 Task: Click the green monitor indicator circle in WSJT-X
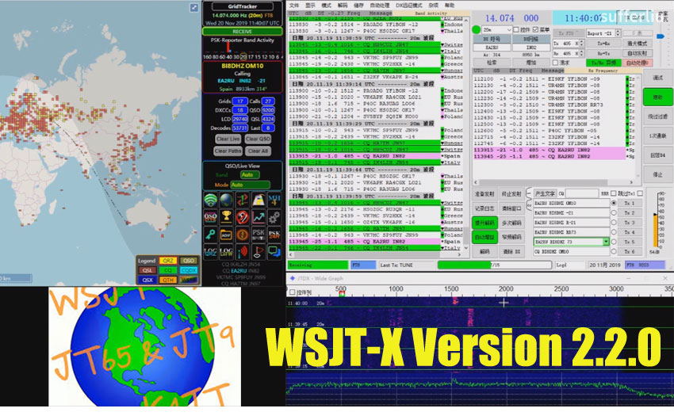pos(477,29)
